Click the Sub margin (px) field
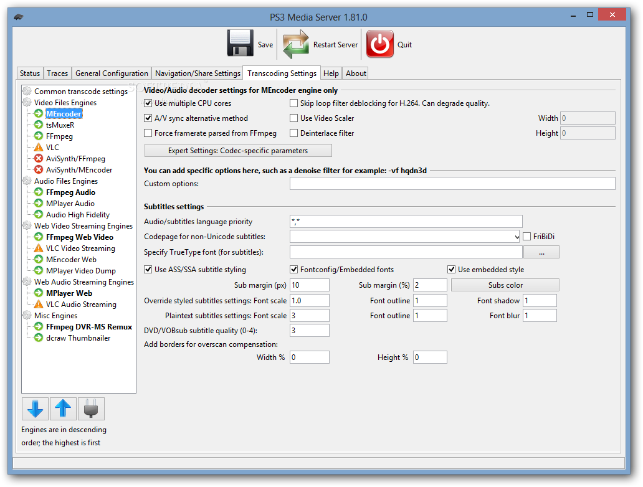The image size is (643, 487). point(310,285)
